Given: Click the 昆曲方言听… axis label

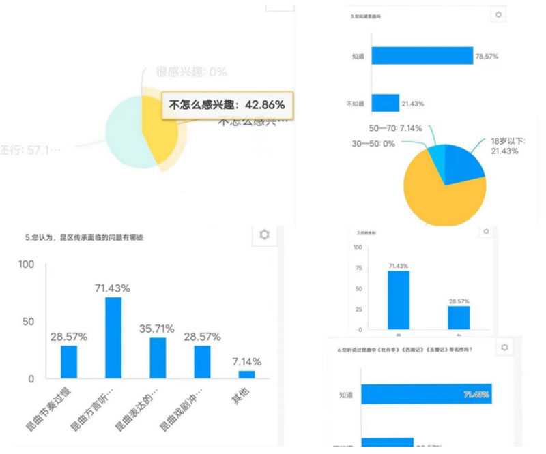Looking at the screenshot, I should (92, 409).
